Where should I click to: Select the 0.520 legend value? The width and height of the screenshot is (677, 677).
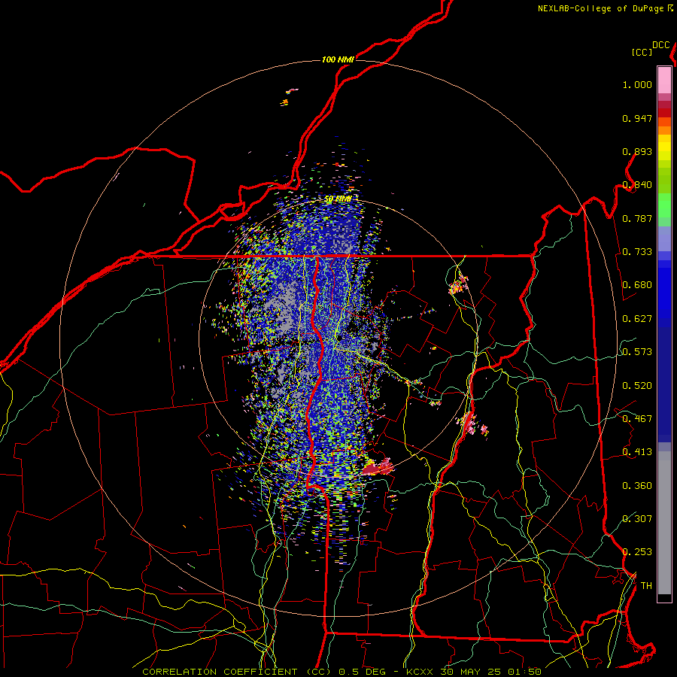click(637, 386)
